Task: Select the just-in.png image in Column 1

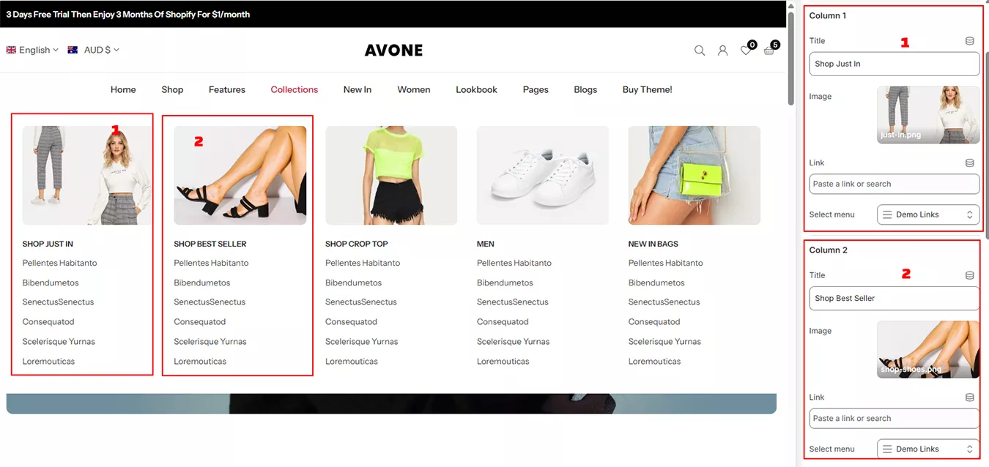Action: pyautogui.click(x=927, y=115)
